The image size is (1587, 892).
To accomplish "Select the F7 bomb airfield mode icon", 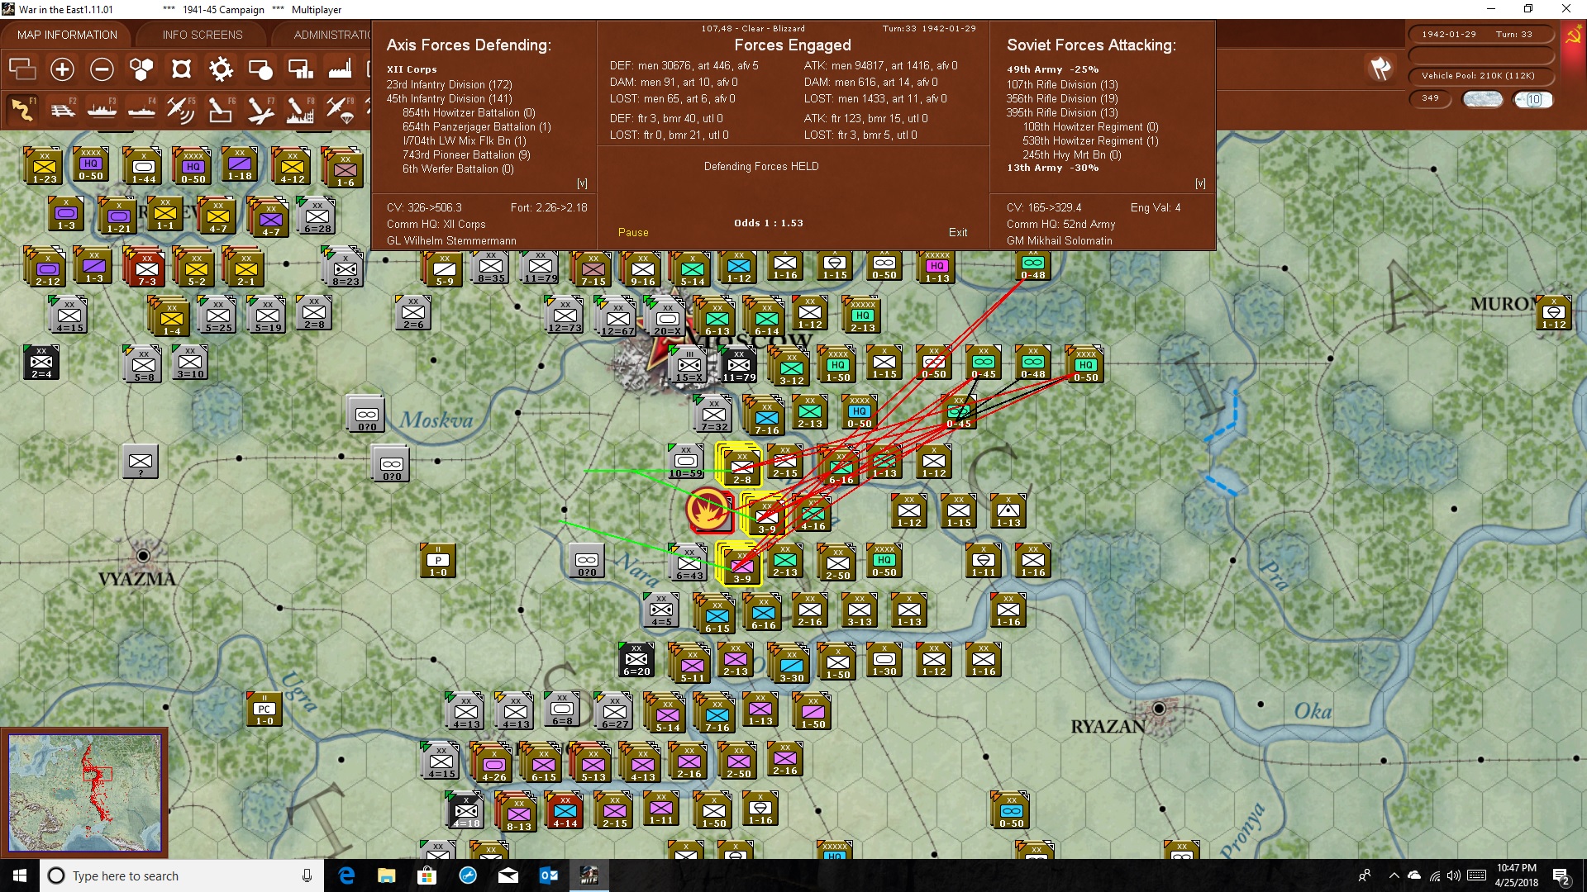I will [x=260, y=109].
